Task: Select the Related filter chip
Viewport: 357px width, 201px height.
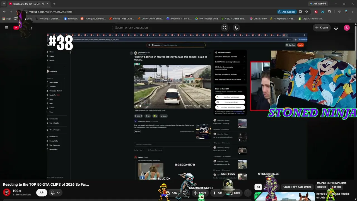Action: pyautogui.click(x=322, y=187)
